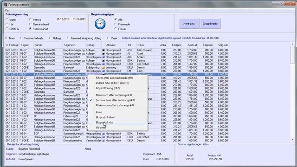The image size is (297, 167).
Task: Open the Vis menu
Action: tap(7, 10)
